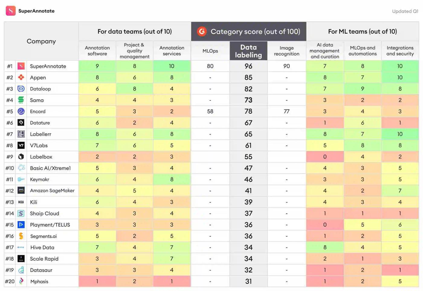The height and width of the screenshot is (291, 423).
Task: Click the V7Labs black logo icon
Action: pyautogui.click(x=21, y=145)
